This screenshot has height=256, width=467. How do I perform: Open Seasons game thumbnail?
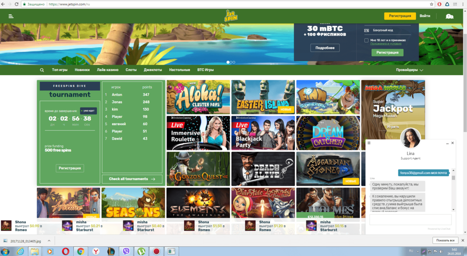coord(133,204)
